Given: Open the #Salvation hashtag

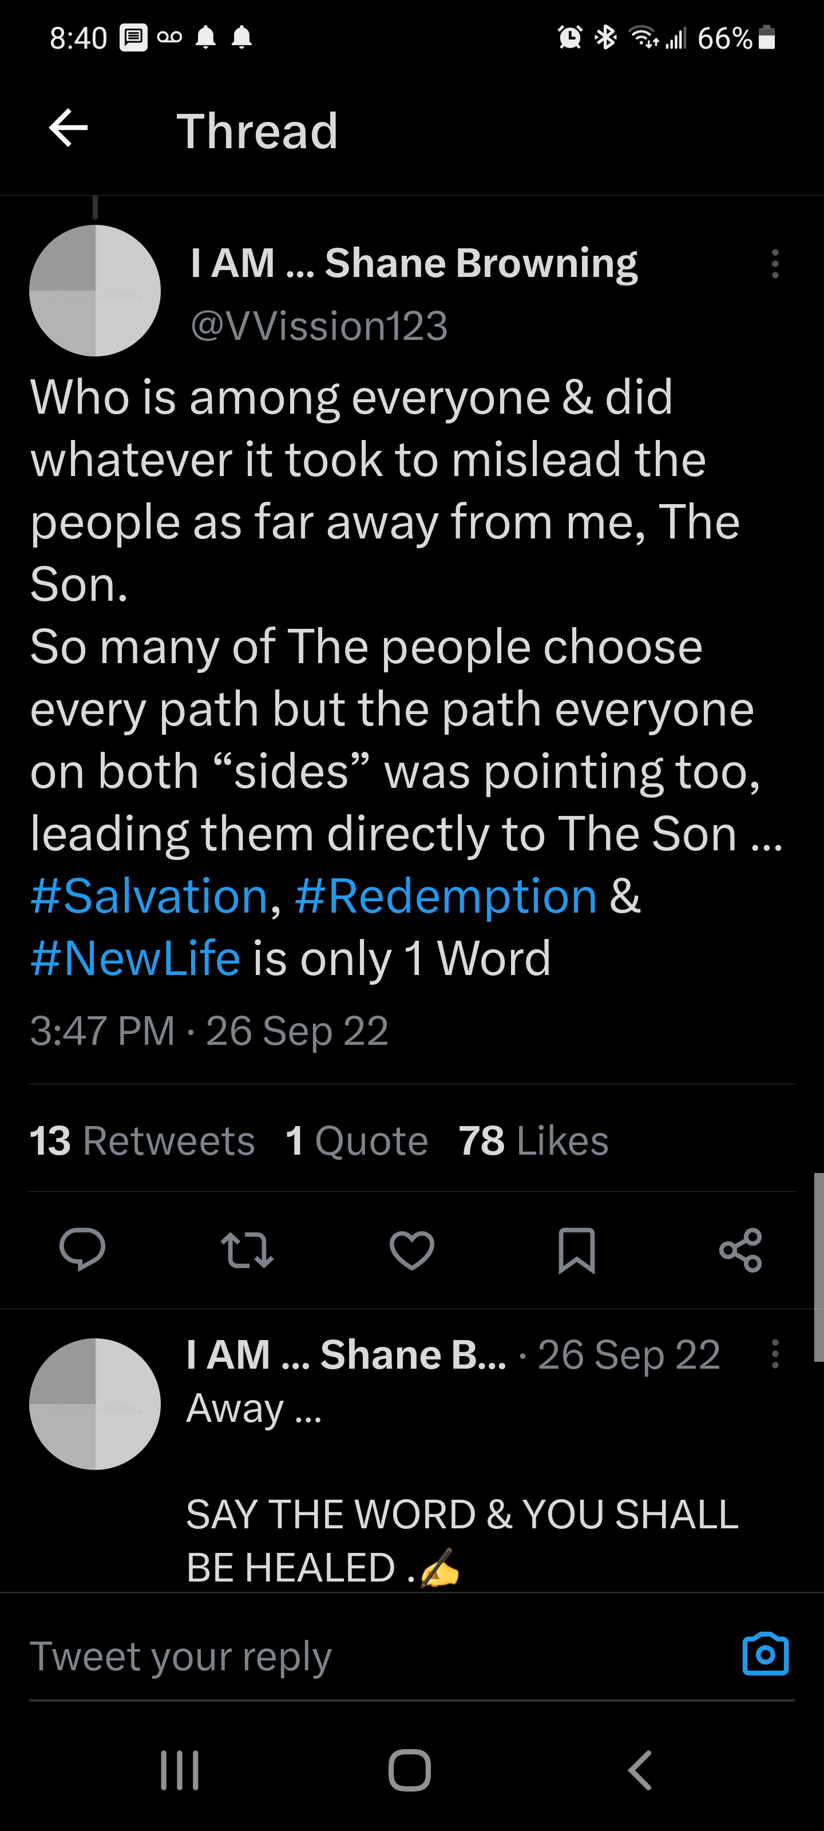Looking at the screenshot, I should [149, 895].
